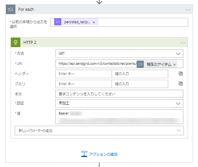The height and width of the screenshot is (167, 198).
Task: Click the ヘッダー value input field
Action: click(x=140, y=74)
